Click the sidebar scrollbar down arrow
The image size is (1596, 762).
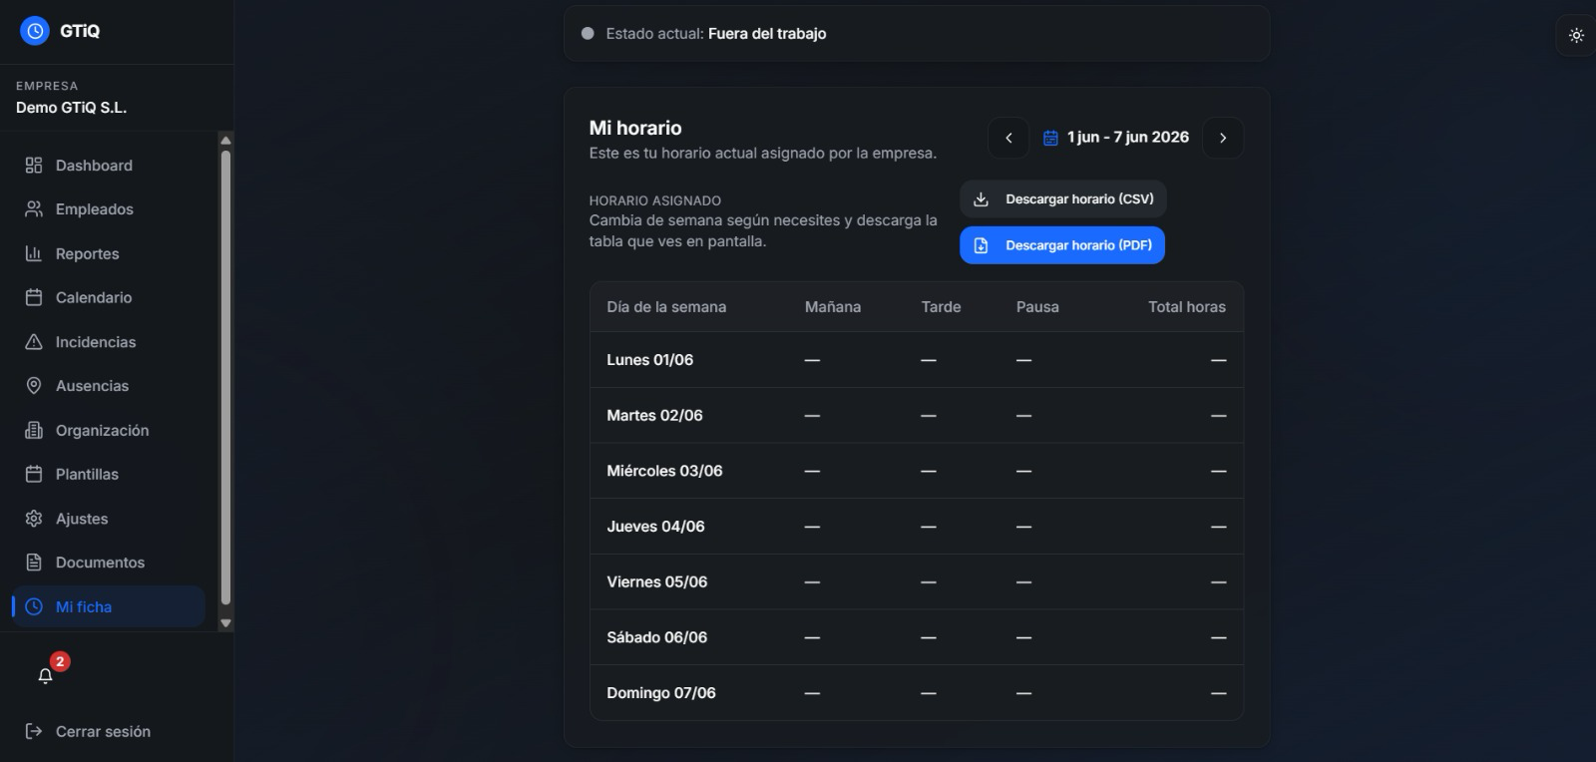tap(225, 623)
